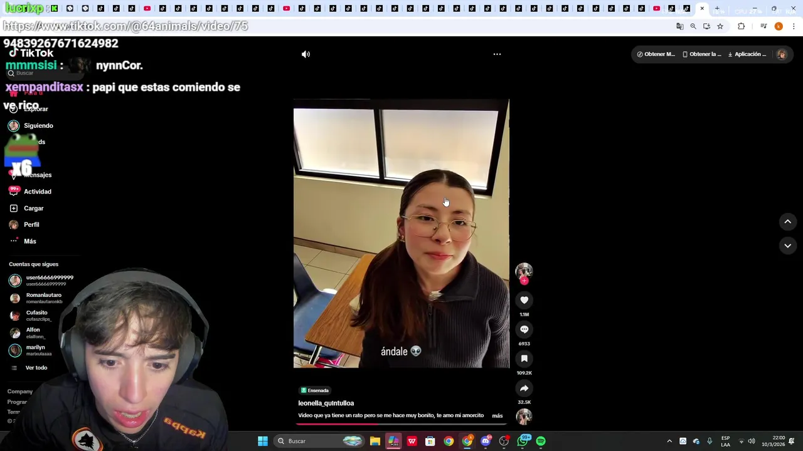Click the zoom magnifier icon in address bar

click(x=693, y=26)
